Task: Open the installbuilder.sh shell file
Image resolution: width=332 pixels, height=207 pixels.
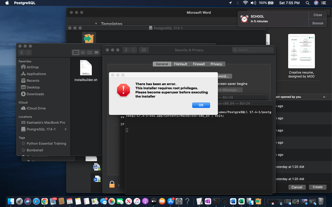Action: point(86,68)
